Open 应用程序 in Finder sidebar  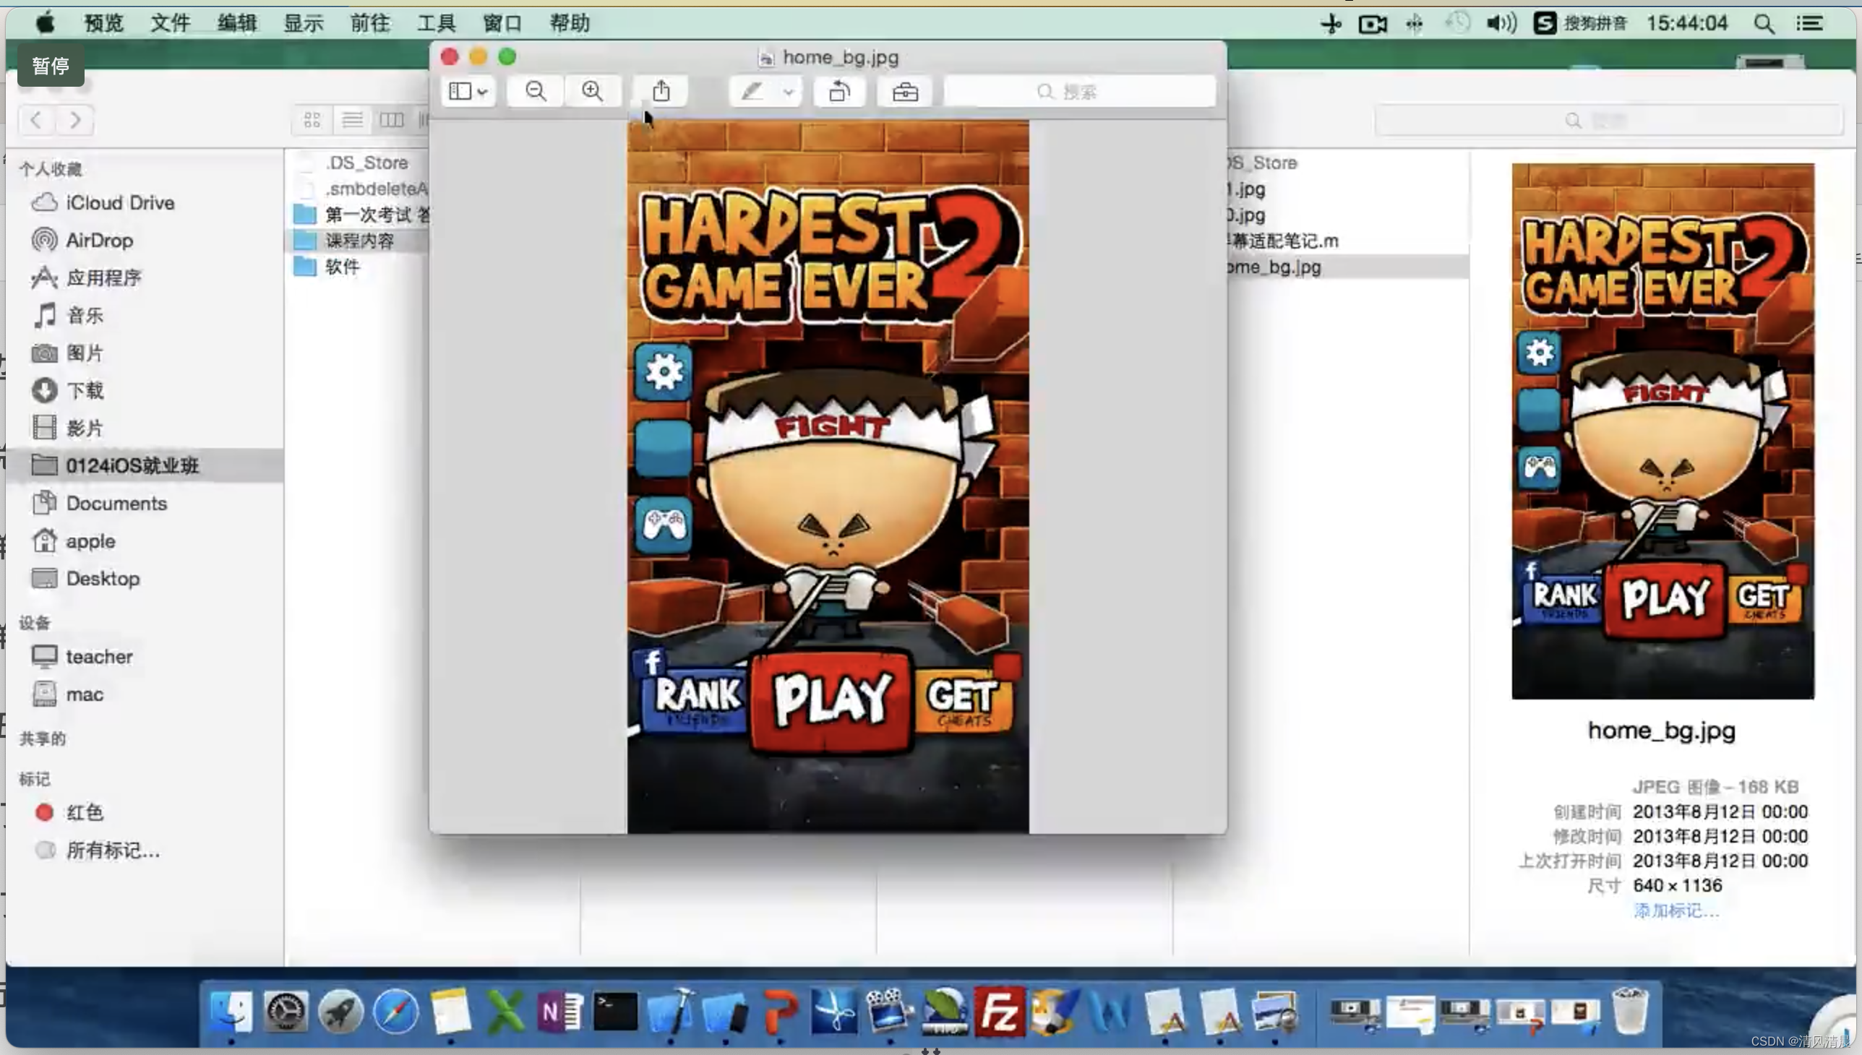(103, 278)
